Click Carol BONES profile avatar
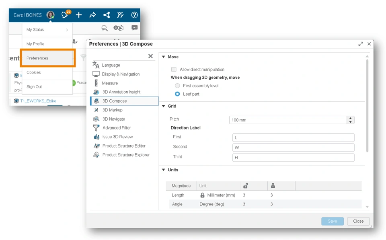386x240 pixels. point(51,15)
